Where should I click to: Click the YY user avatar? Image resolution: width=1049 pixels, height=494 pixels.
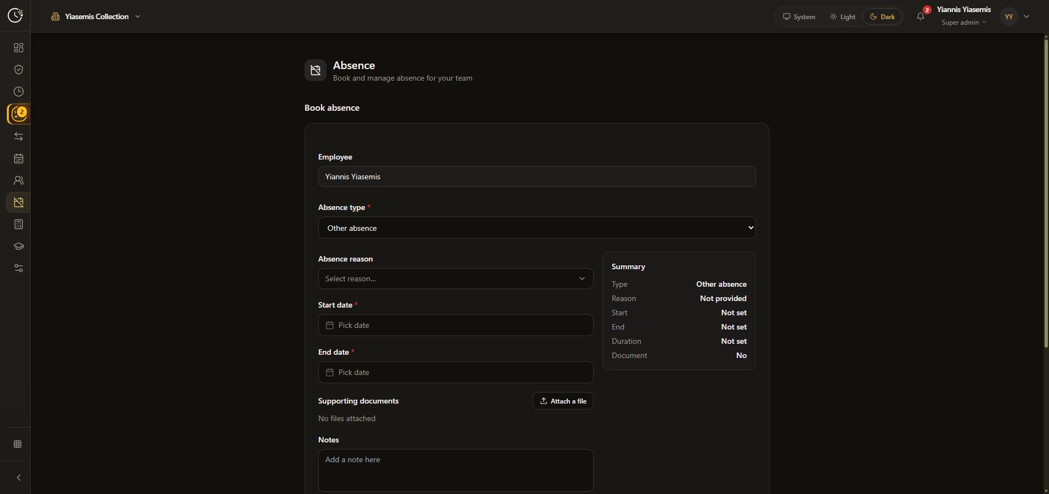click(1008, 16)
